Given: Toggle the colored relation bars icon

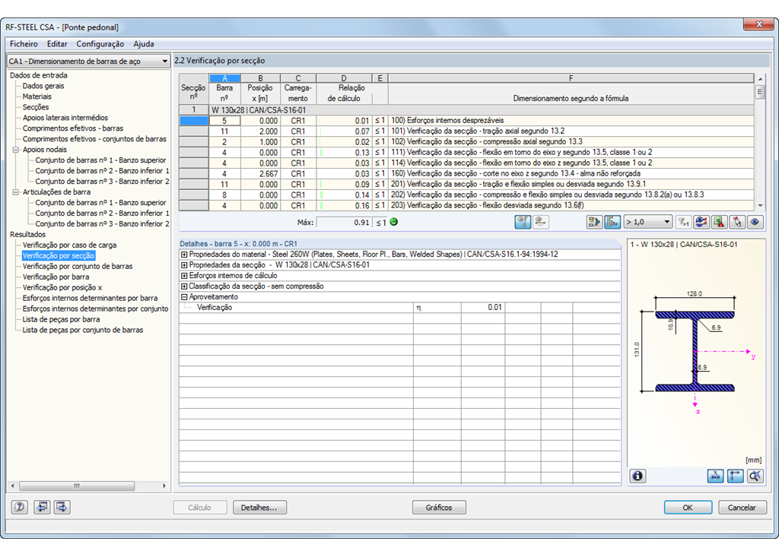Looking at the screenshot, I should click(x=612, y=223).
